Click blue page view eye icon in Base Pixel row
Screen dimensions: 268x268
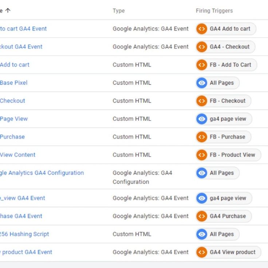click(x=202, y=83)
